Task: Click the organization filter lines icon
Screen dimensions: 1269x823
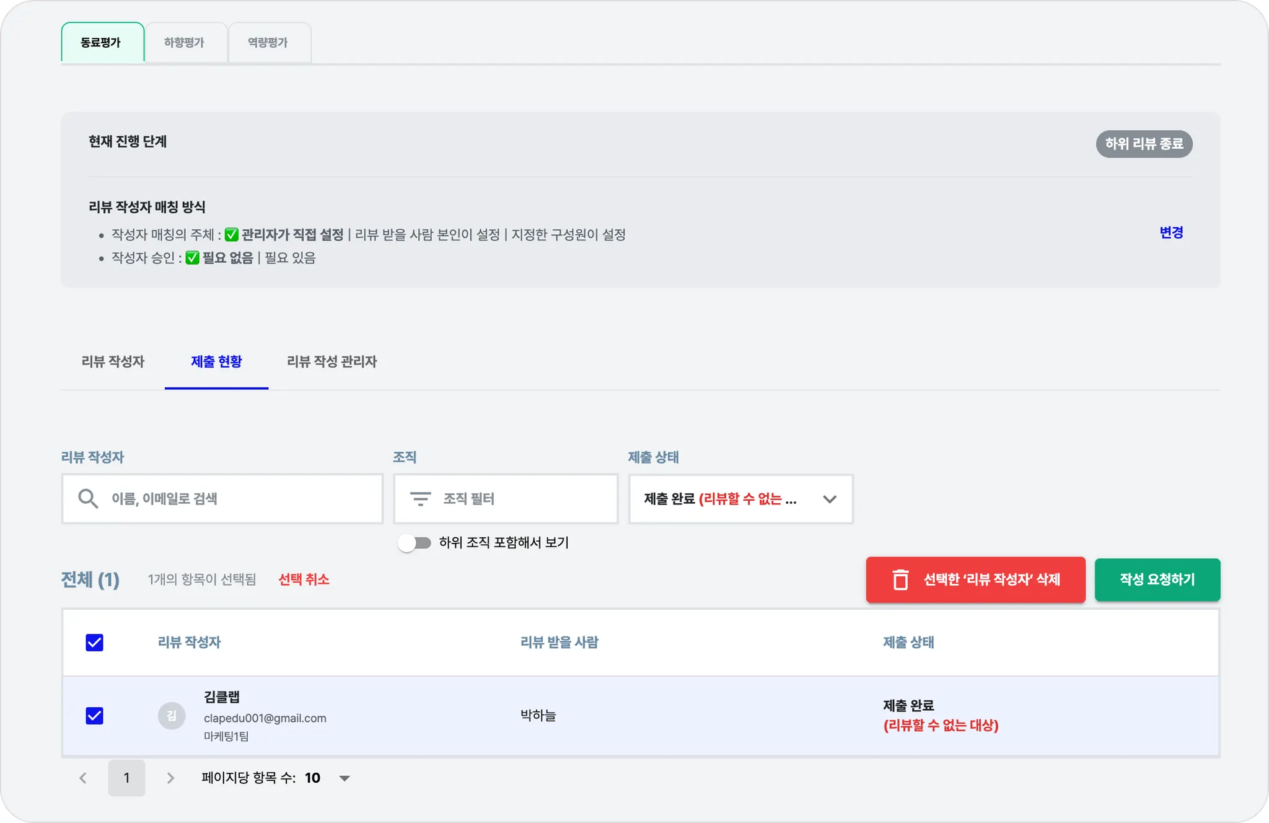Action: pyautogui.click(x=420, y=499)
